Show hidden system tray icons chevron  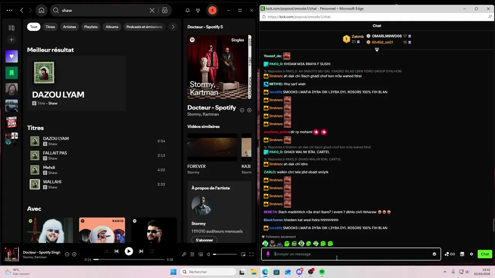(x=445, y=272)
